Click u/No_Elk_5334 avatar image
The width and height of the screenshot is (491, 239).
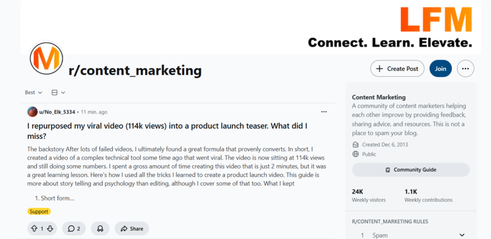coord(32,112)
